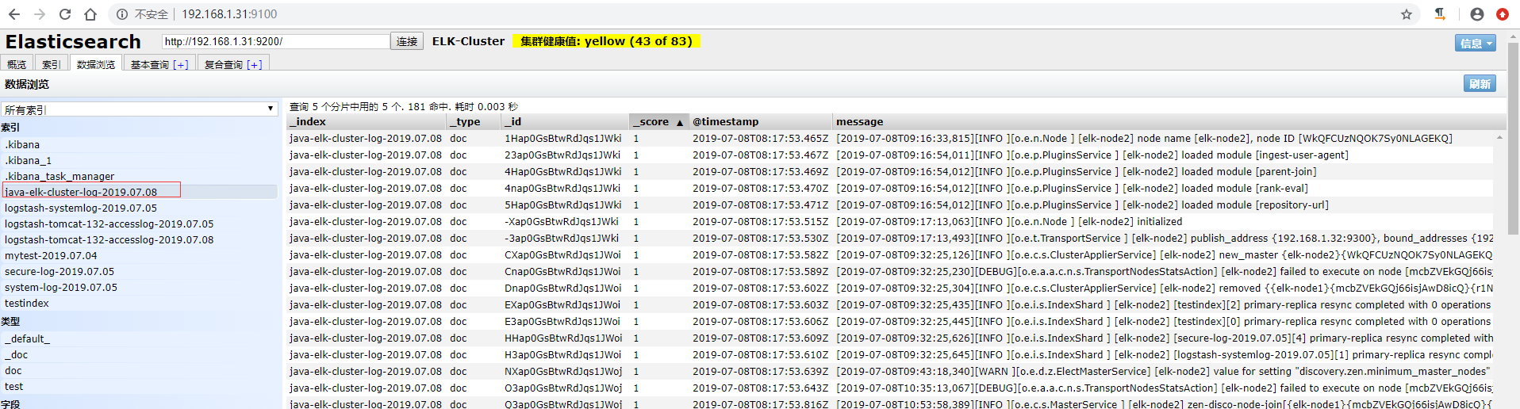Screen dimensions: 1520x409
Task: Select the .kibana index
Action: point(140,144)
